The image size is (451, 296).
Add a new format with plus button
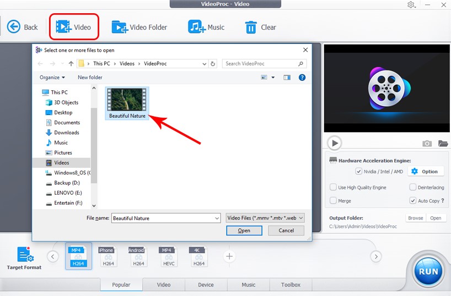[229, 256]
